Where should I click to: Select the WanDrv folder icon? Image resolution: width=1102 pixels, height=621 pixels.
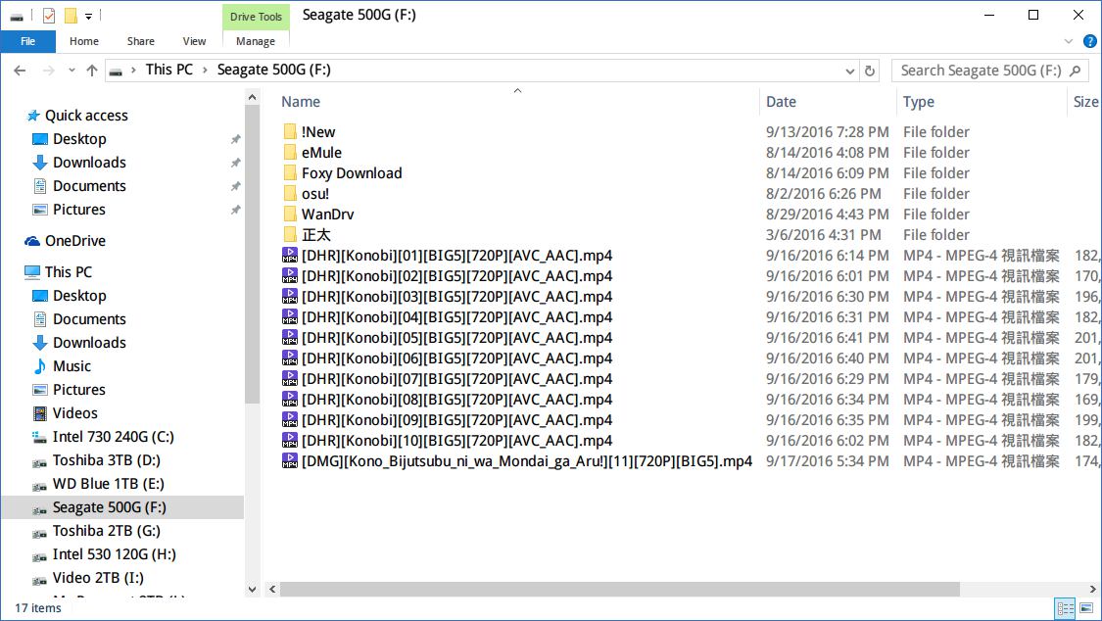coord(290,215)
